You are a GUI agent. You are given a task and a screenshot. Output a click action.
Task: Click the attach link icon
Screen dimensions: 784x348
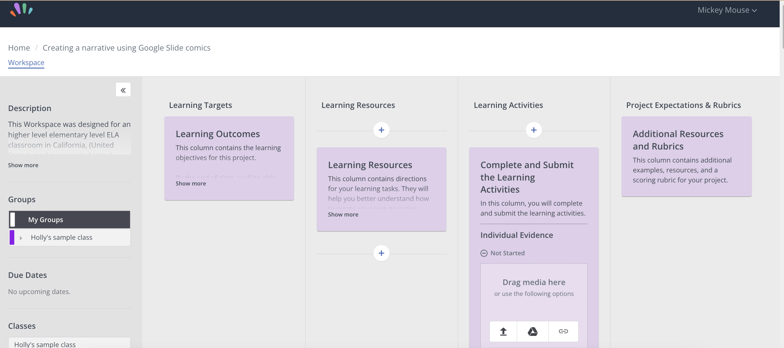click(563, 332)
